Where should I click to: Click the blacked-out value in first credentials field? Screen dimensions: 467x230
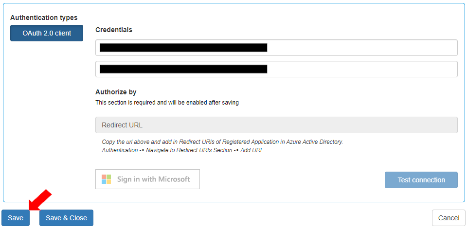coord(183,48)
